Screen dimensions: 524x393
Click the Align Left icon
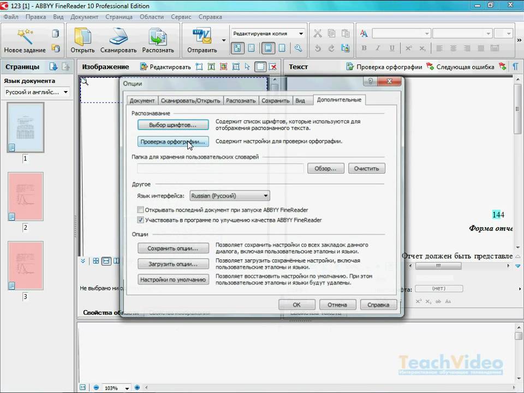[x=439, y=49]
